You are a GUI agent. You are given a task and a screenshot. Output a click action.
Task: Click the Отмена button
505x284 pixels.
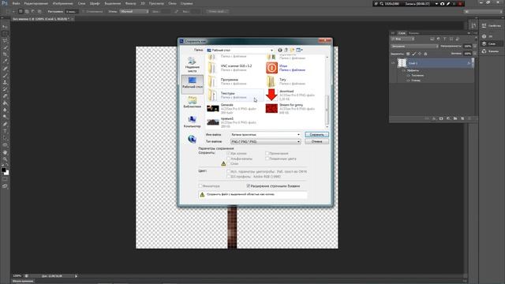click(x=317, y=141)
